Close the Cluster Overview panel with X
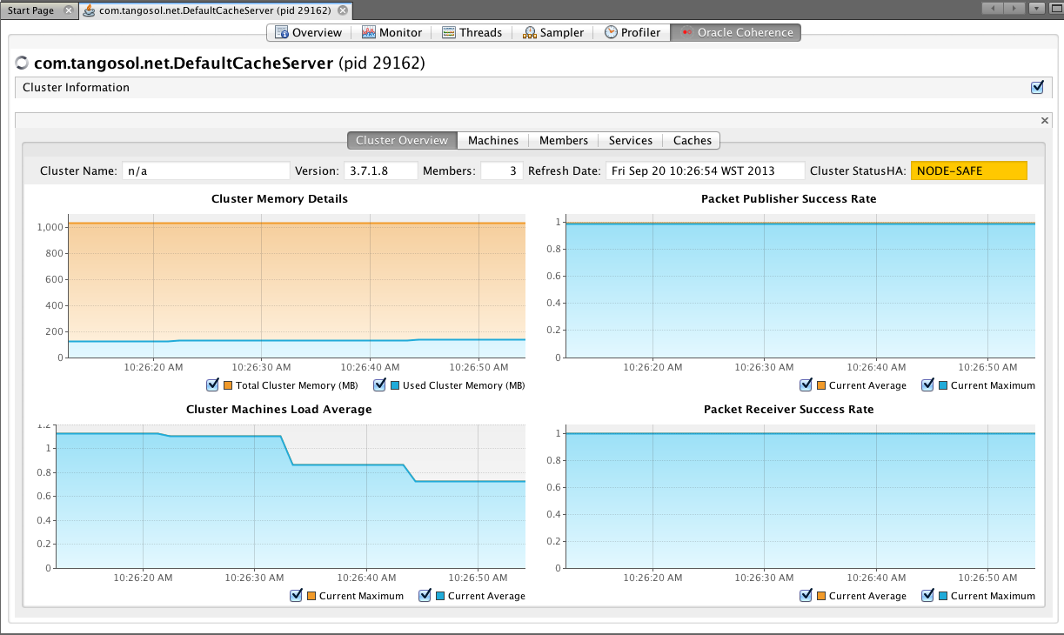 tap(1045, 120)
